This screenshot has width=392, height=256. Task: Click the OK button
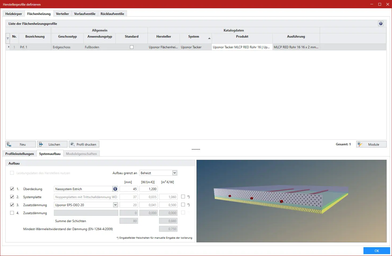tap(377, 251)
